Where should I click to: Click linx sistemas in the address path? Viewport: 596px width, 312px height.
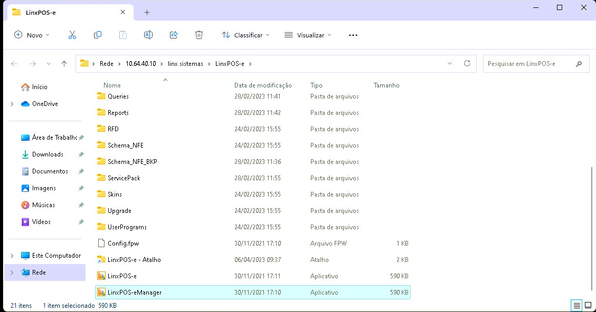pos(185,64)
